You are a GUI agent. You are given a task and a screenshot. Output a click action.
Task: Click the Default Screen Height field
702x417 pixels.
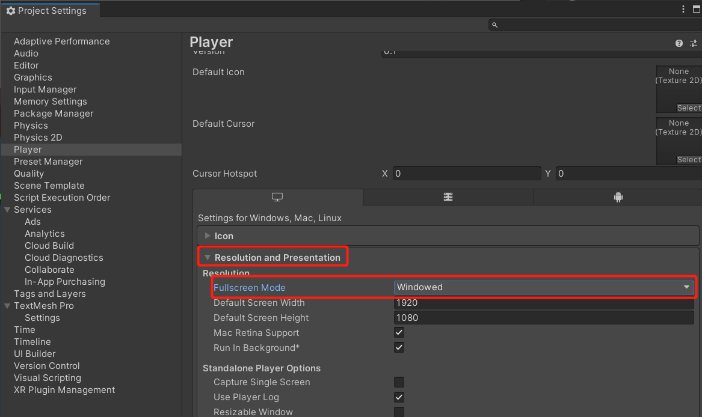pos(544,318)
